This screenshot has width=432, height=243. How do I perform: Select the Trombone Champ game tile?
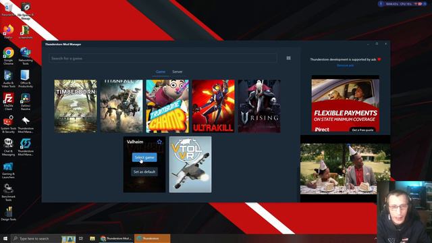[x=167, y=107]
